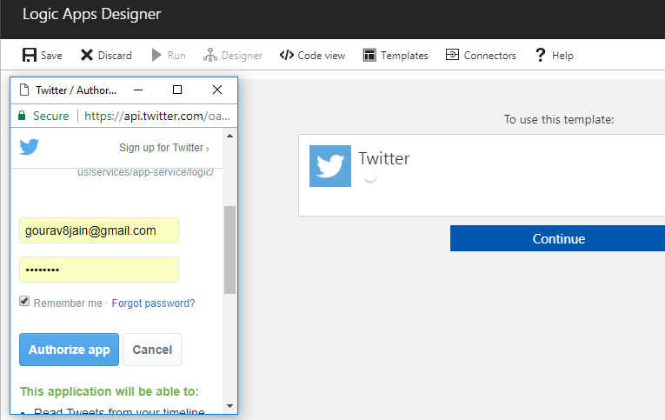The height and width of the screenshot is (420, 665).
Task: Click the Templates grid icon
Action: [369, 55]
